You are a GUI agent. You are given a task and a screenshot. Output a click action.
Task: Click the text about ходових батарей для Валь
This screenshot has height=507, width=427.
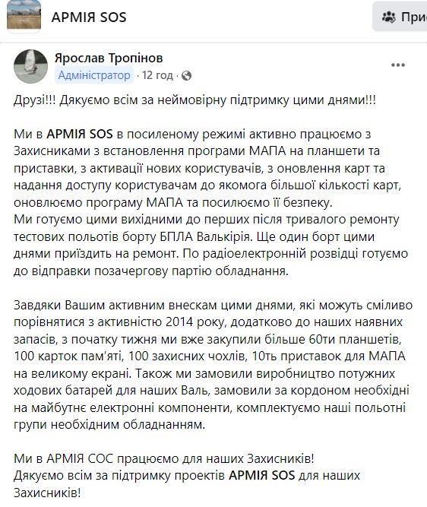coord(112,390)
